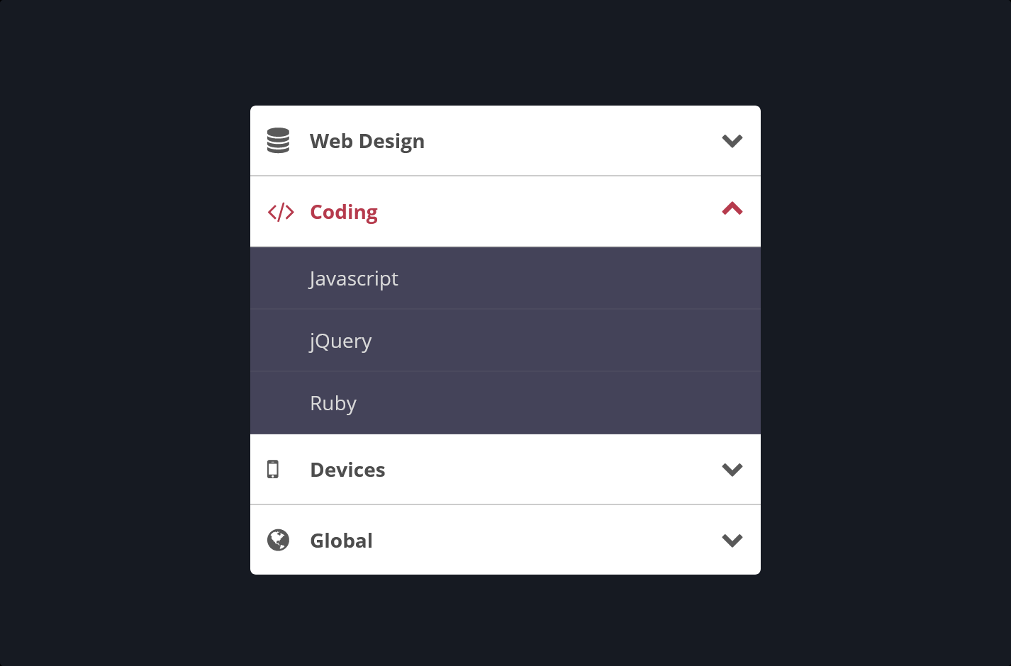This screenshot has height=666, width=1011.
Task: Expand the Web Design section chevron
Action: (x=732, y=140)
